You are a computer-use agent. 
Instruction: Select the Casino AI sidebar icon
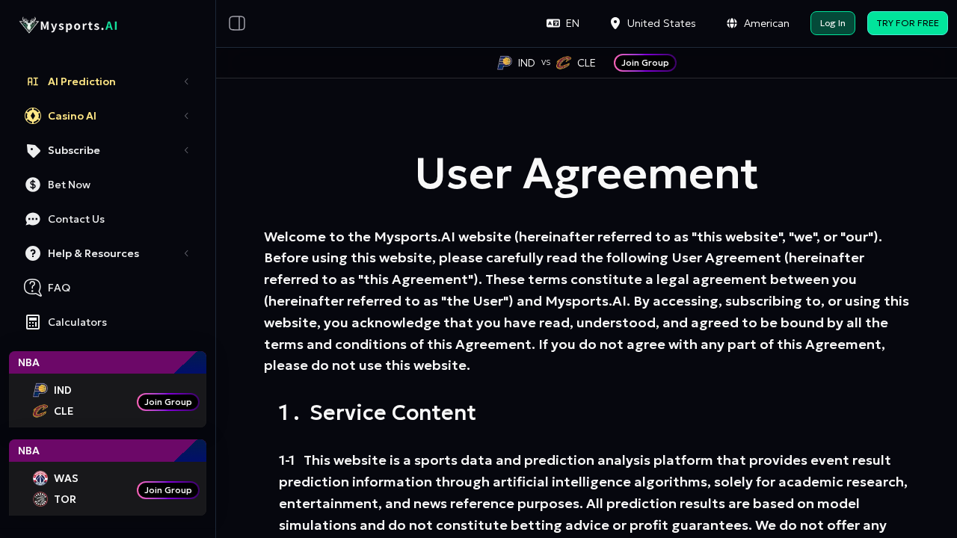pos(33,116)
